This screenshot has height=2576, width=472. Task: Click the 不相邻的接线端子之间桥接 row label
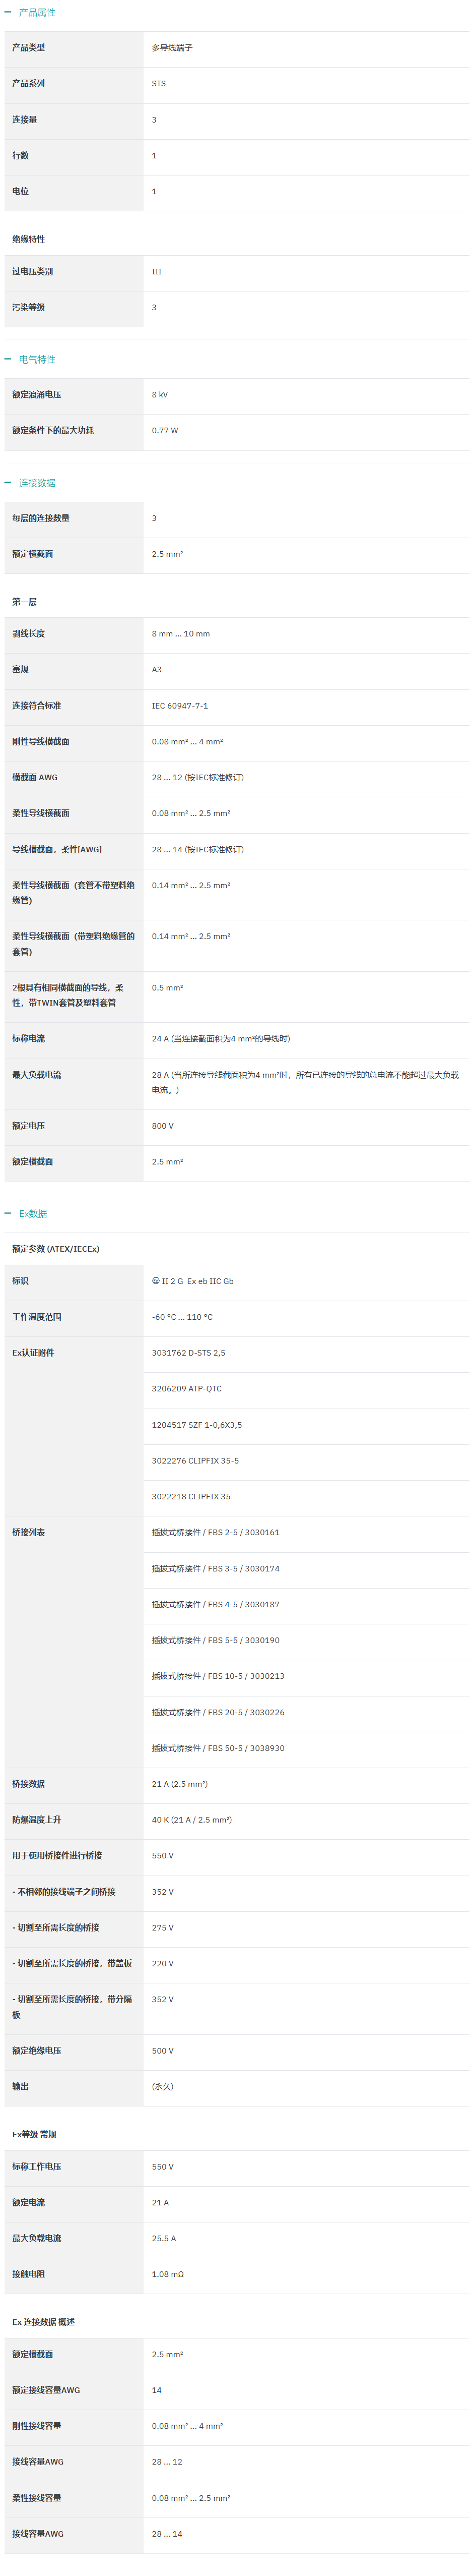64,1892
